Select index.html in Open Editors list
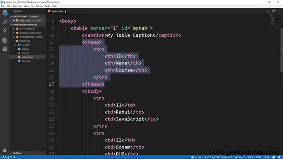Screen dimensions: 283x159 (x=27, y=21)
